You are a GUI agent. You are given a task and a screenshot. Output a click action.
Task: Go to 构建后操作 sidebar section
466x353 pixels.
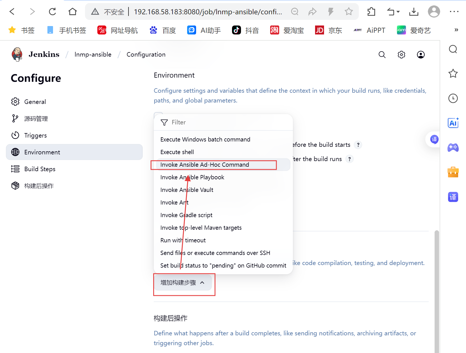(x=74, y=186)
